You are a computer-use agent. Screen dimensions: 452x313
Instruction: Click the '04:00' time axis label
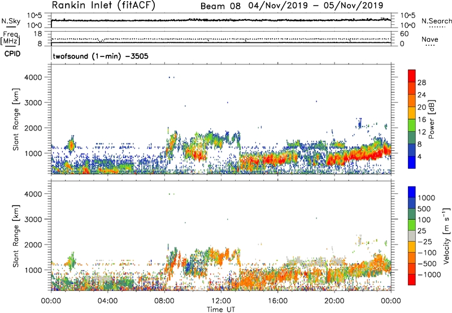click(107, 301)
